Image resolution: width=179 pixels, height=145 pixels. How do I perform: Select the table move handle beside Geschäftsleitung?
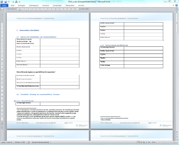tap(15, 101)
